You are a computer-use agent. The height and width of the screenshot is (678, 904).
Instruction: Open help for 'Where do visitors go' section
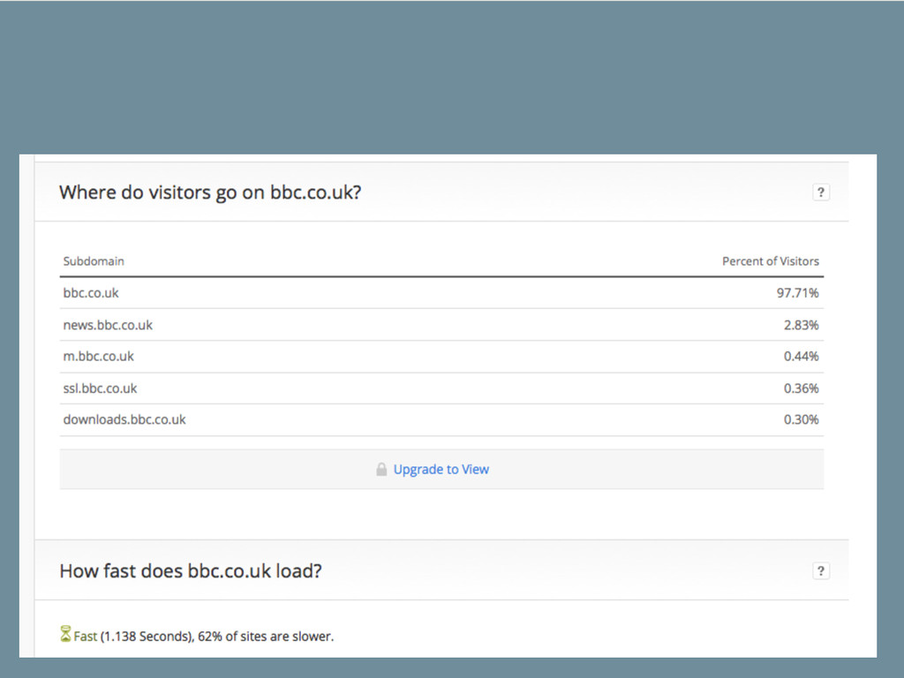point(820,192)
